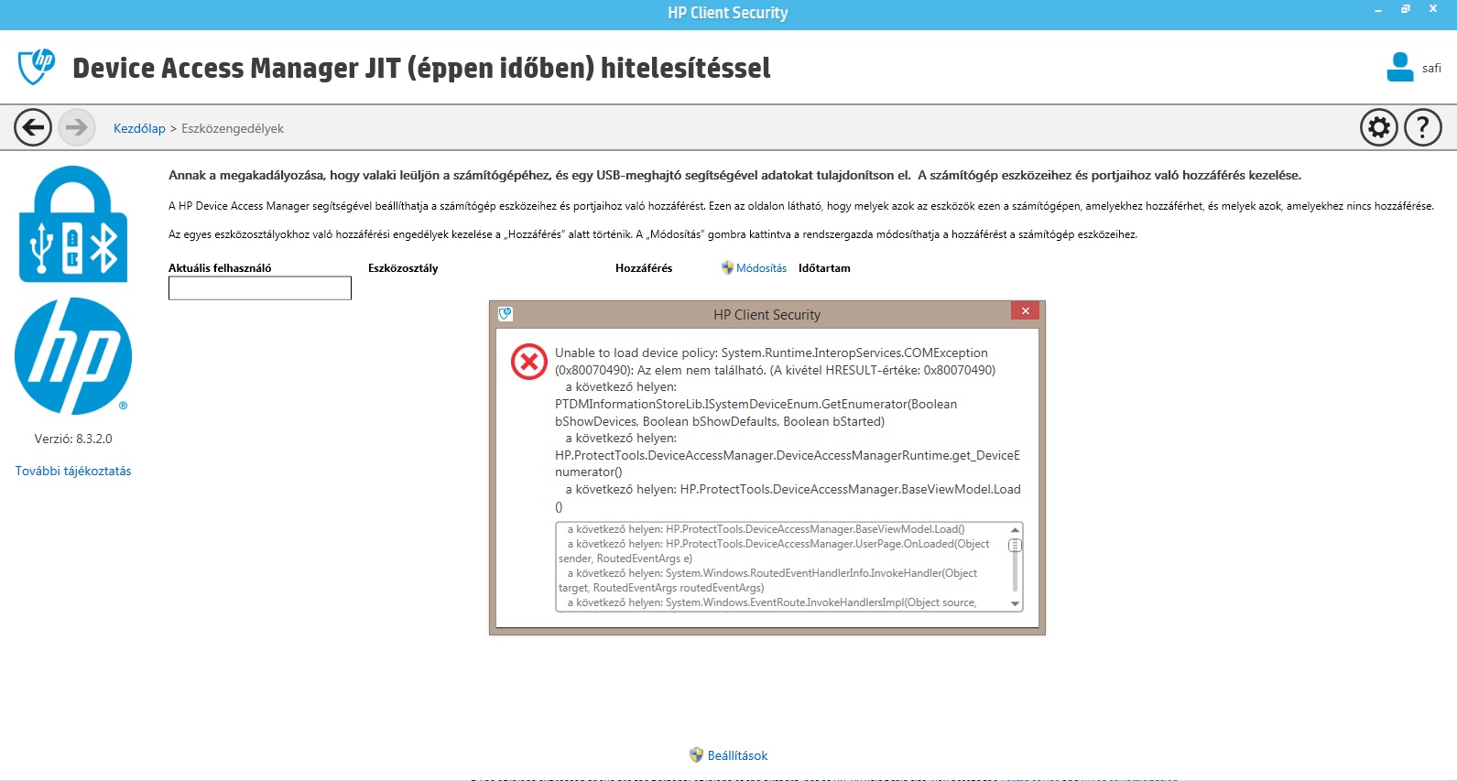Image resolution: width=1457 pixels, height=781 pixels.
Task: Focus the Aktuális felhasználó input box
Action: pos(260,288)
